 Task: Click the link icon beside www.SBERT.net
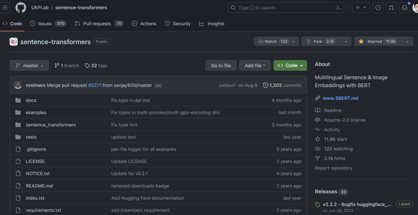317,98
